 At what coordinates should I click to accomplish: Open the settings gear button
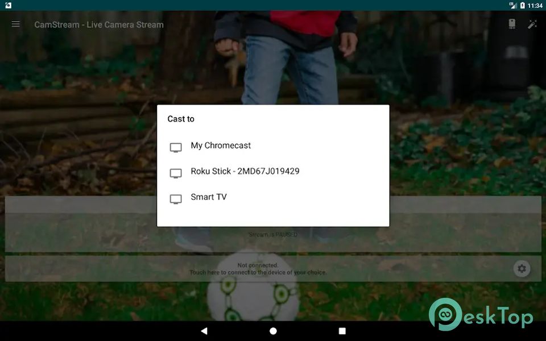pos(522,269)
